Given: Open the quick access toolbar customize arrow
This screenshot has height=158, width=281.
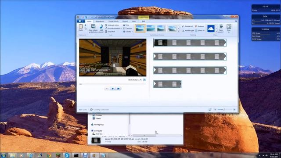Looking at the screenshot, I should (92, 17).
